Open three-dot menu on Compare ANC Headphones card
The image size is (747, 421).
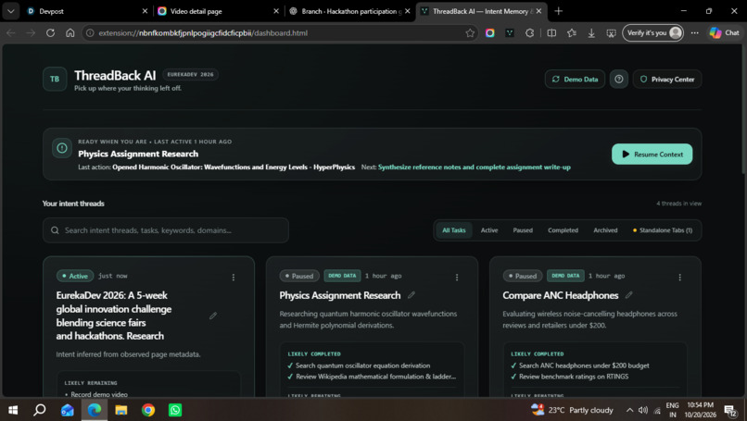(680, 277)
